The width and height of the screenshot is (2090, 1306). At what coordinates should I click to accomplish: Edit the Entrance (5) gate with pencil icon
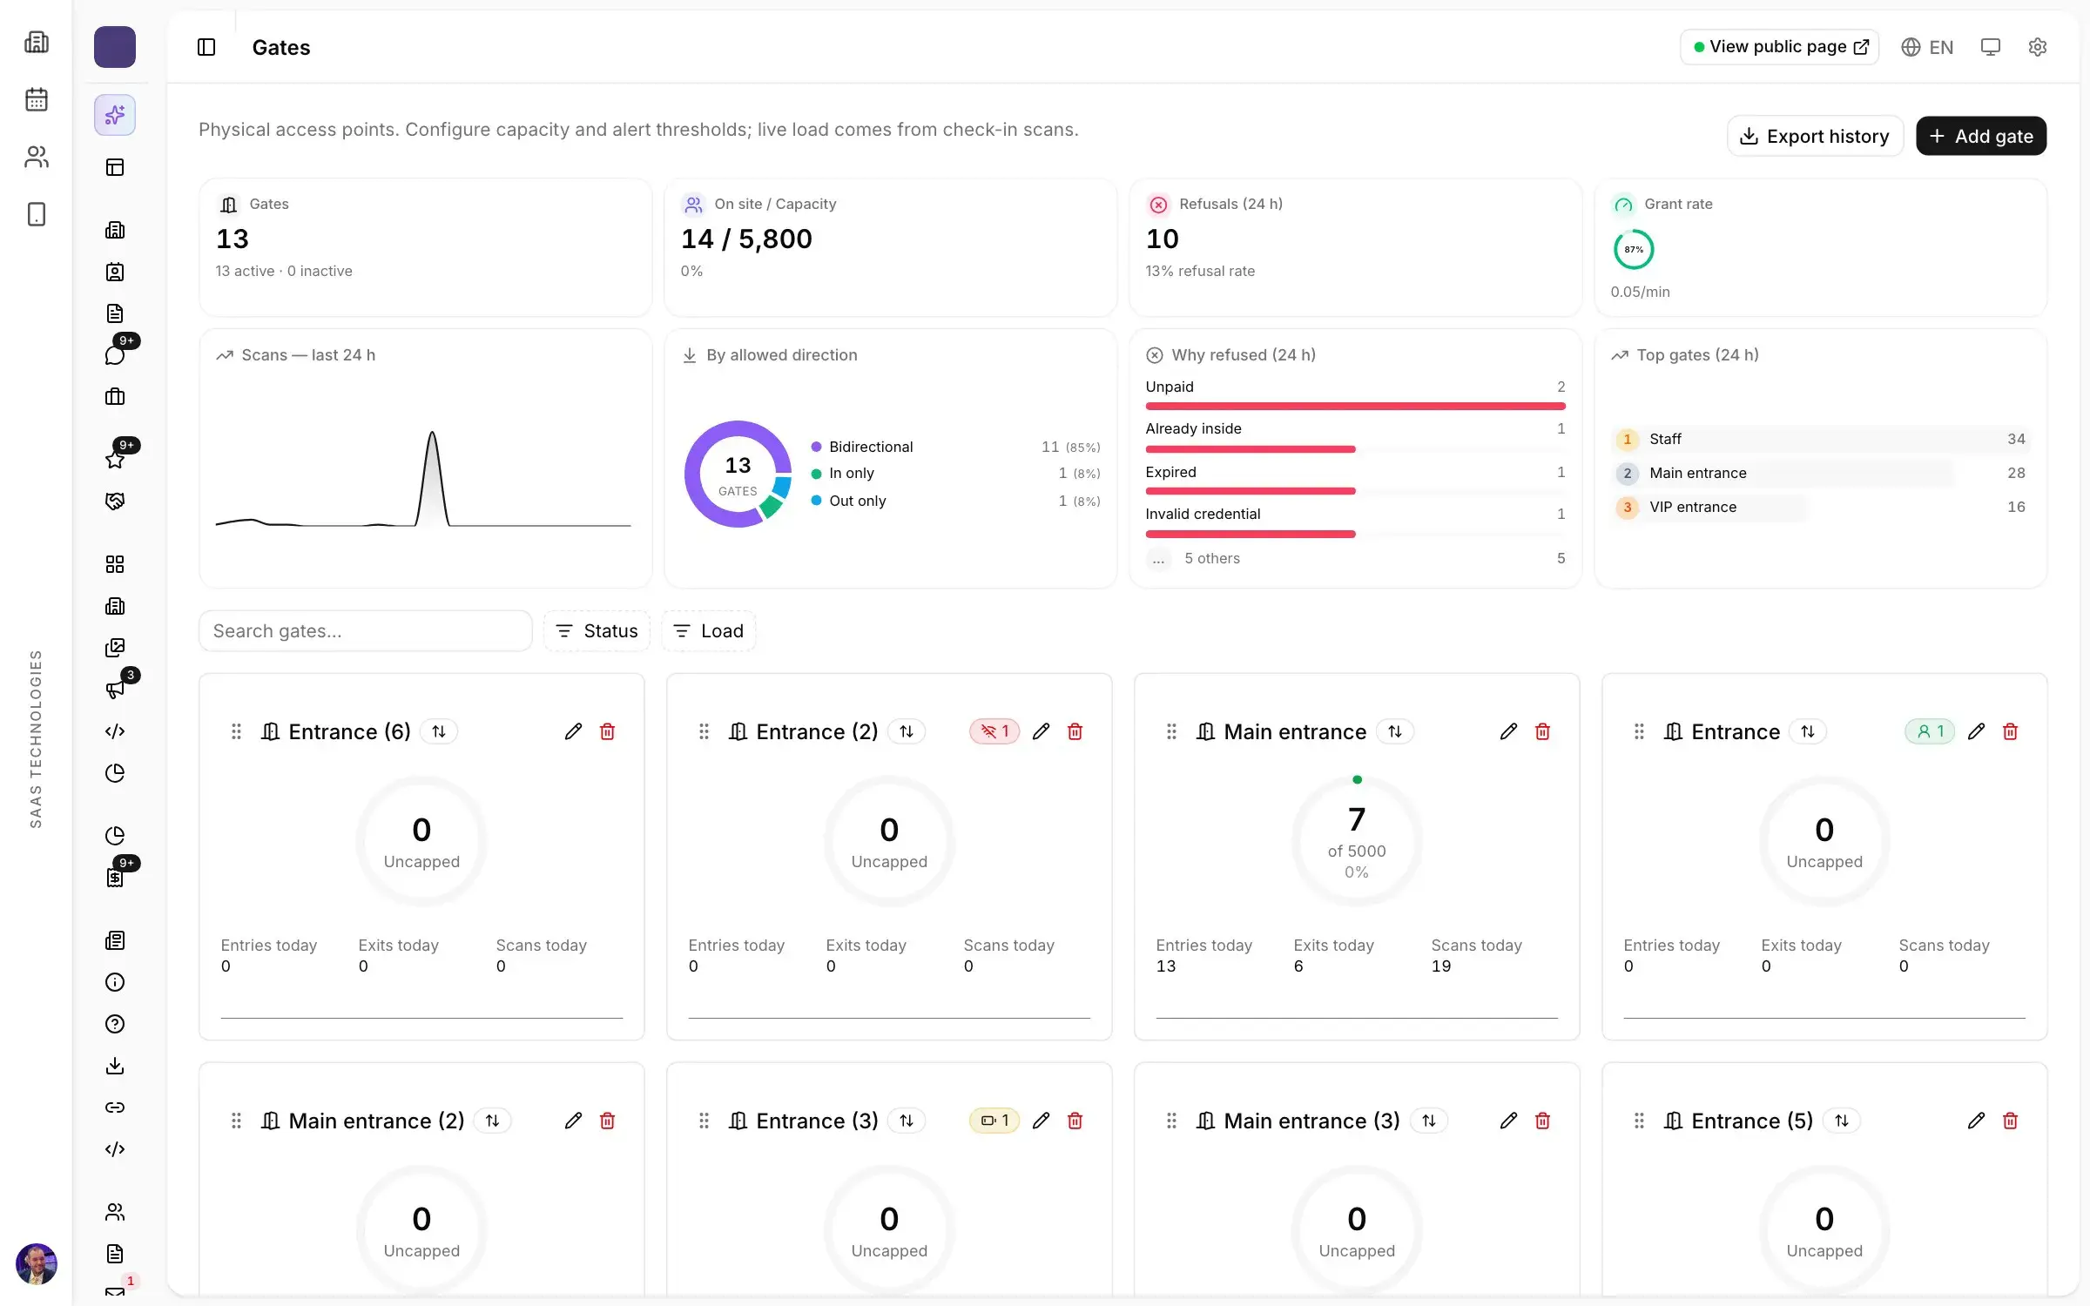1976,1121
